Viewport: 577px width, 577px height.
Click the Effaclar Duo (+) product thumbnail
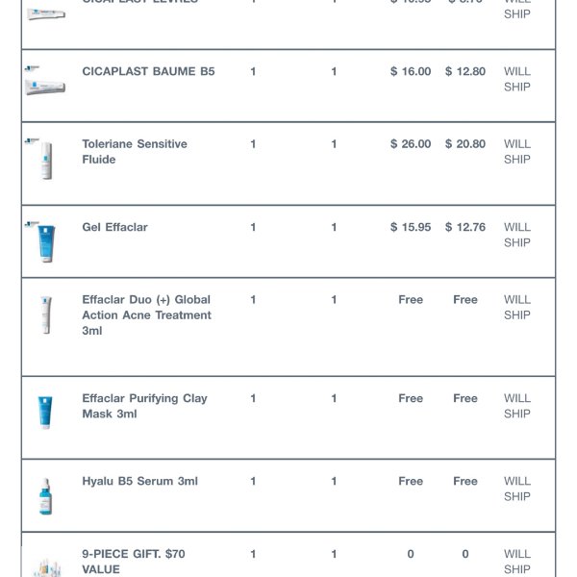click(45, 315)
